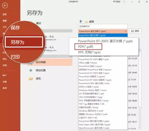
Task: Choose MPEG-4 视频 (*.mp4)
Action: point(89,87)
